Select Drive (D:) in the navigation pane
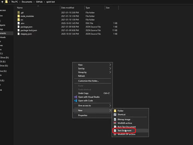 [x=4, y=58]
